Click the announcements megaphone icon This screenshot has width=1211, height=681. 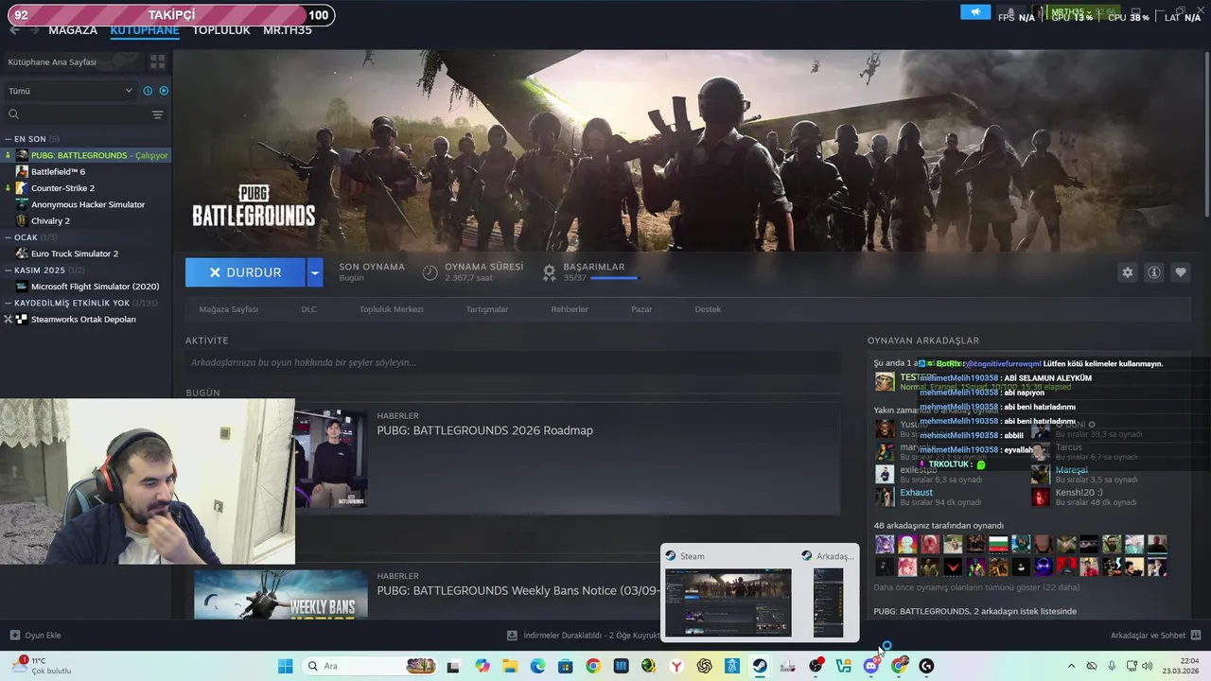point(974,12)
